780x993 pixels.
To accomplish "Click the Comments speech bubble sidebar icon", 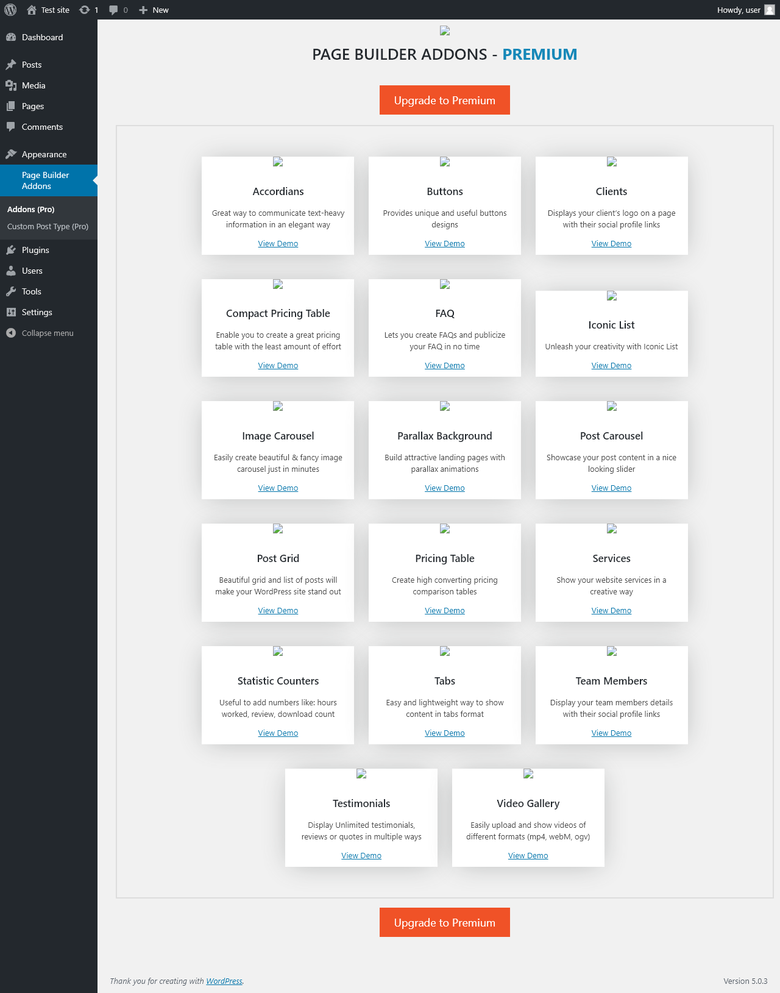I will click(x=11, y=127).
